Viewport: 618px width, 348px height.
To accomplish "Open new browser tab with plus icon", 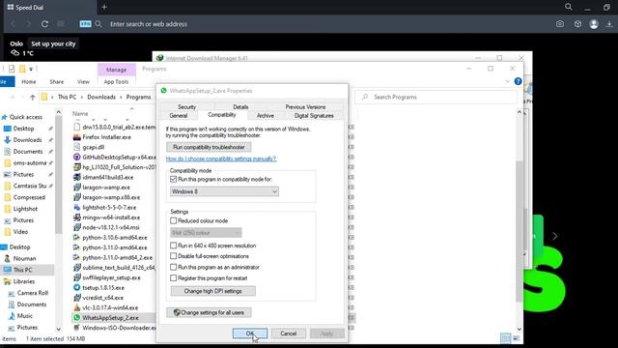I will click(104, 7).
